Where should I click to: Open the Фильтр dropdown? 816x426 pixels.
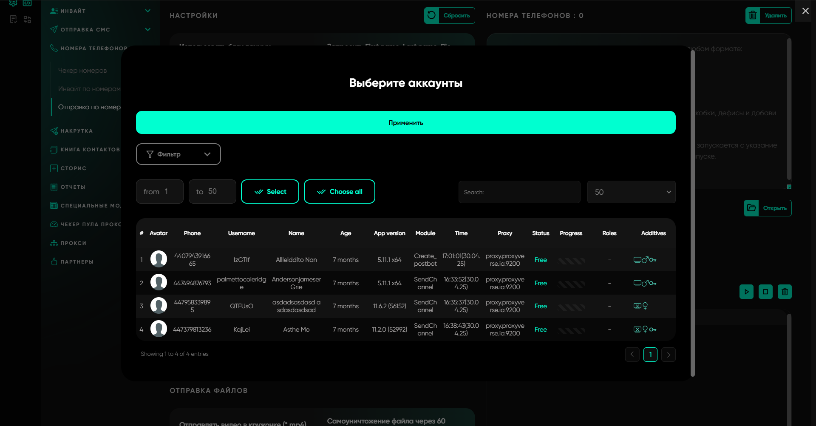[178, 154]
